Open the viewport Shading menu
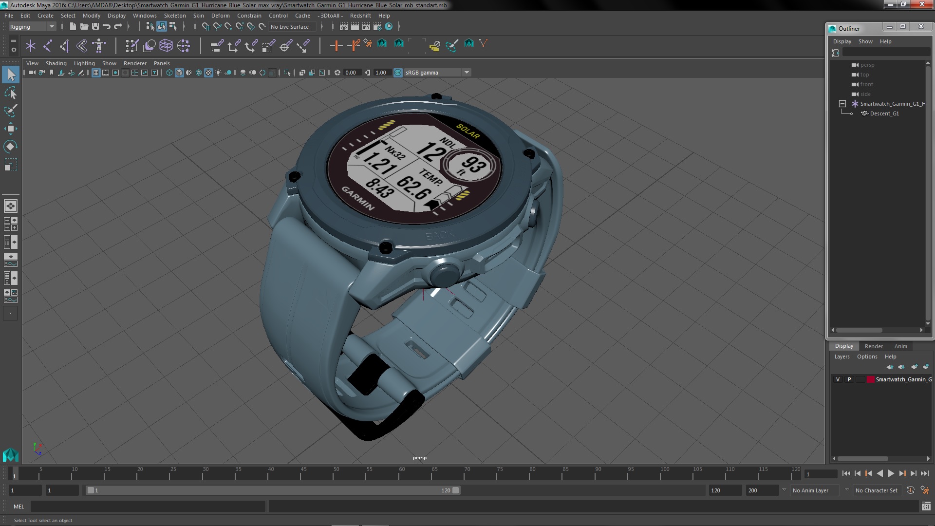 [x=56, y=63]
